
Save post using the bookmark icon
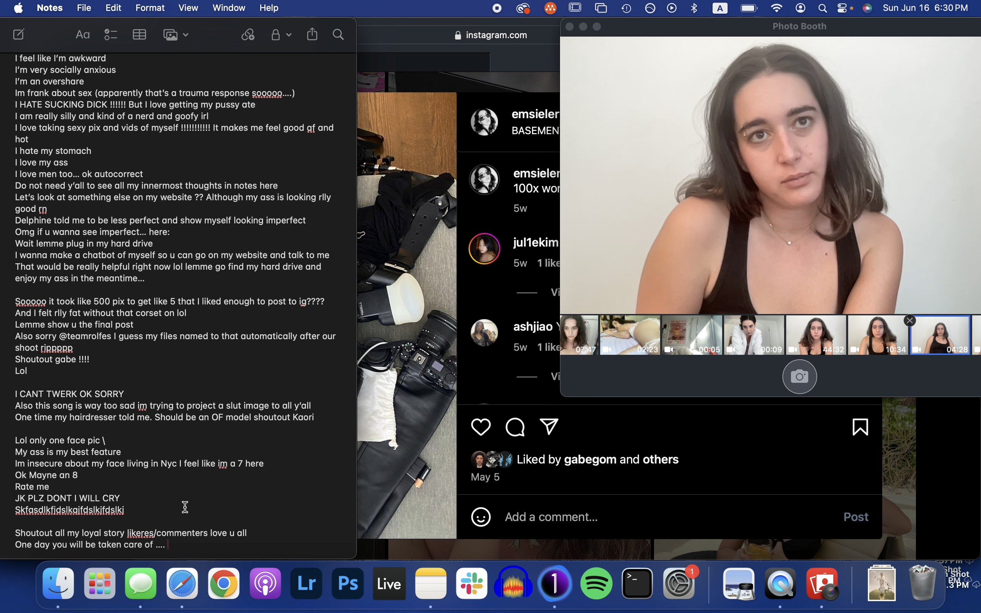point(860,427)
